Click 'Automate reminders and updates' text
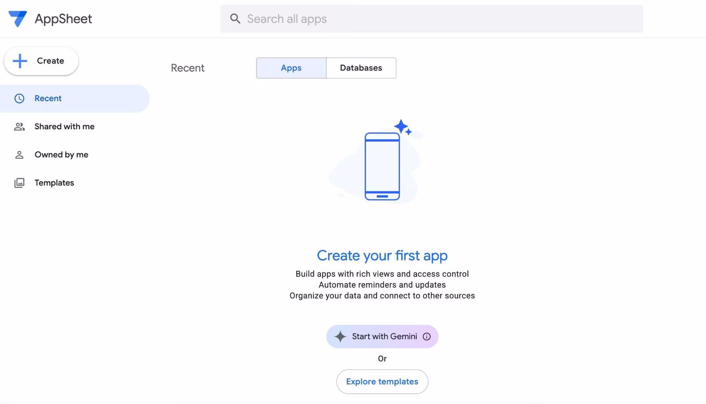The width and height of the screenshot is (706, 404). (x=382, y=285)
